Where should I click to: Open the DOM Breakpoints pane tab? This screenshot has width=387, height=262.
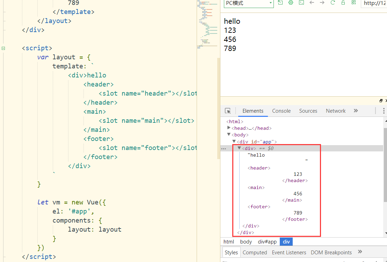(x=331, y=253)
